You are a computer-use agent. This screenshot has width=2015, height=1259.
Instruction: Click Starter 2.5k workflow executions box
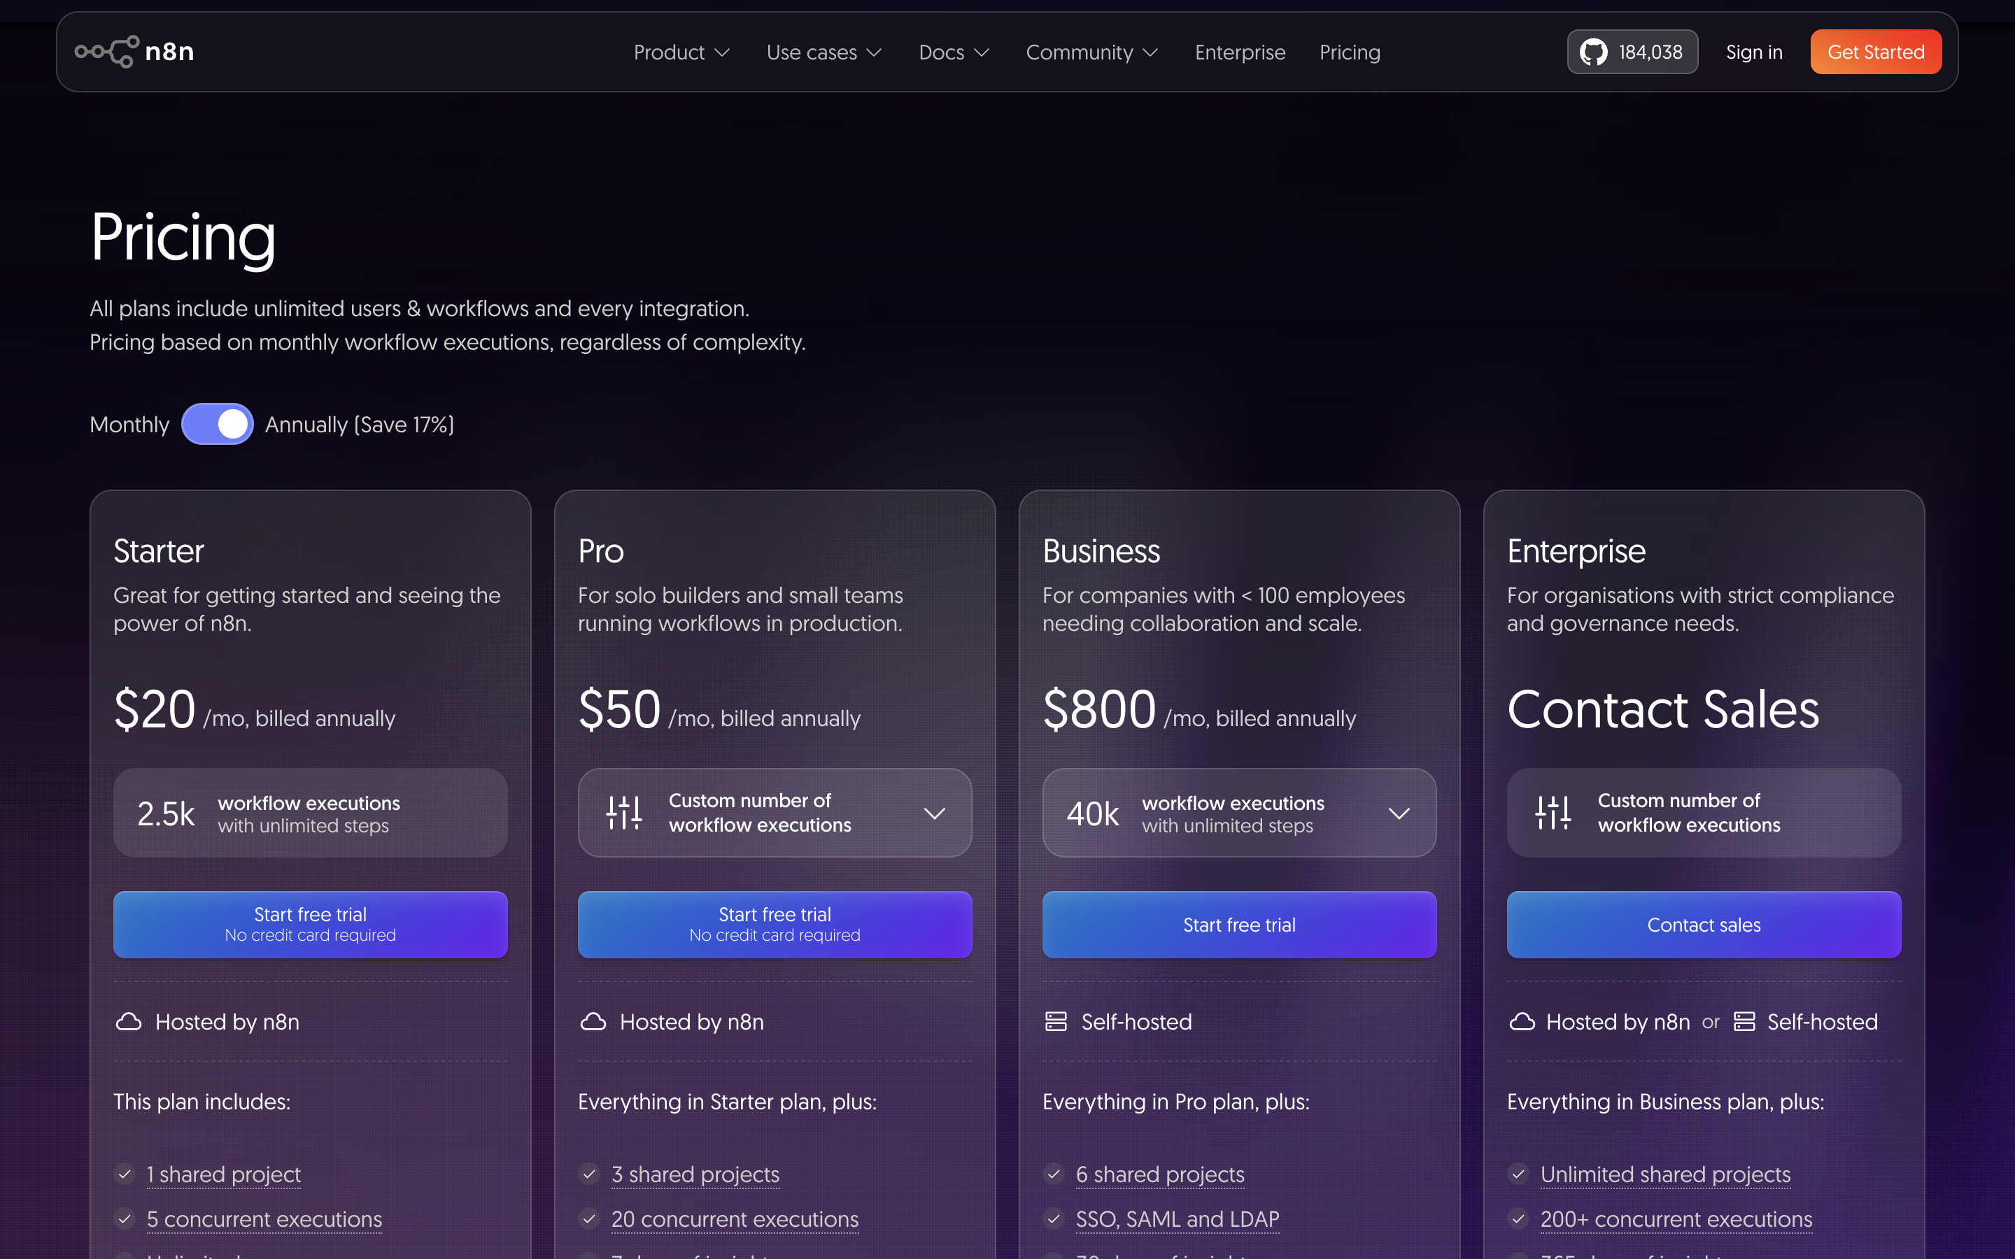[x=310, y=813]
